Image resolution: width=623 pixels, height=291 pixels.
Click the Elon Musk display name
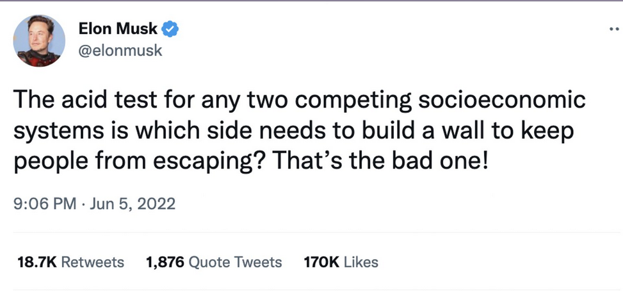[x=118, y=29]
